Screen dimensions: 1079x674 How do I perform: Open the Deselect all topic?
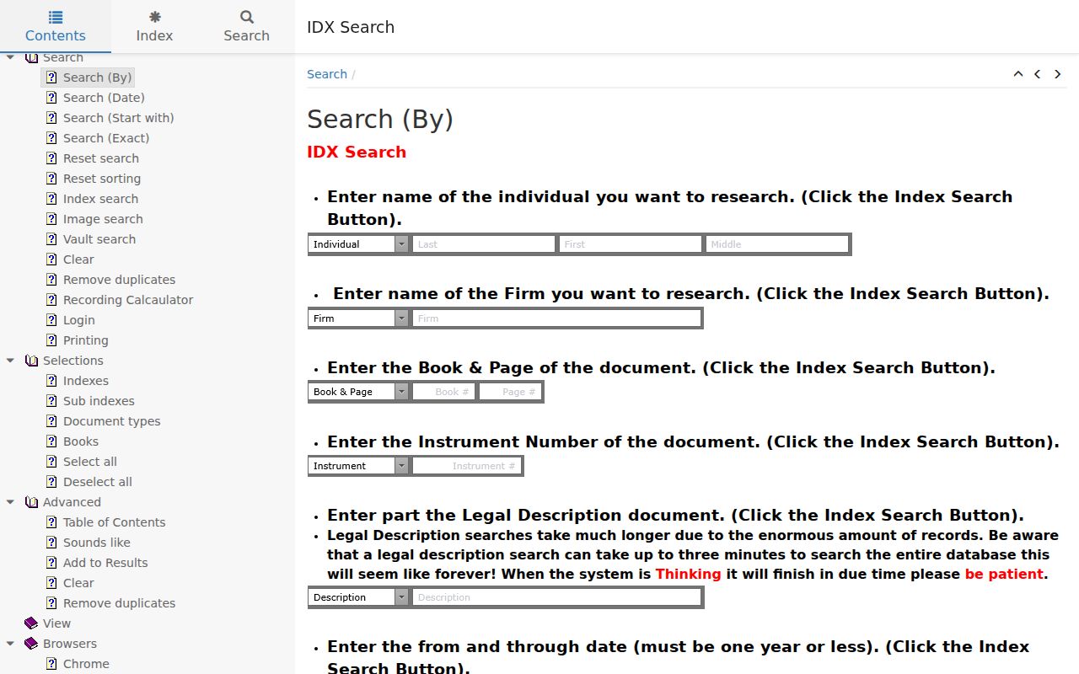click(98, 482)
